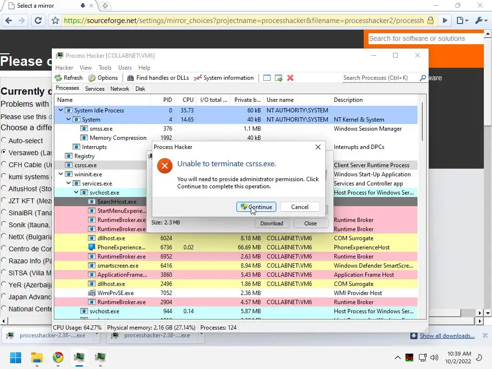Click the bookmark star icon
The width and height of the screenshot is (492, 369).
tap(55, 21)
